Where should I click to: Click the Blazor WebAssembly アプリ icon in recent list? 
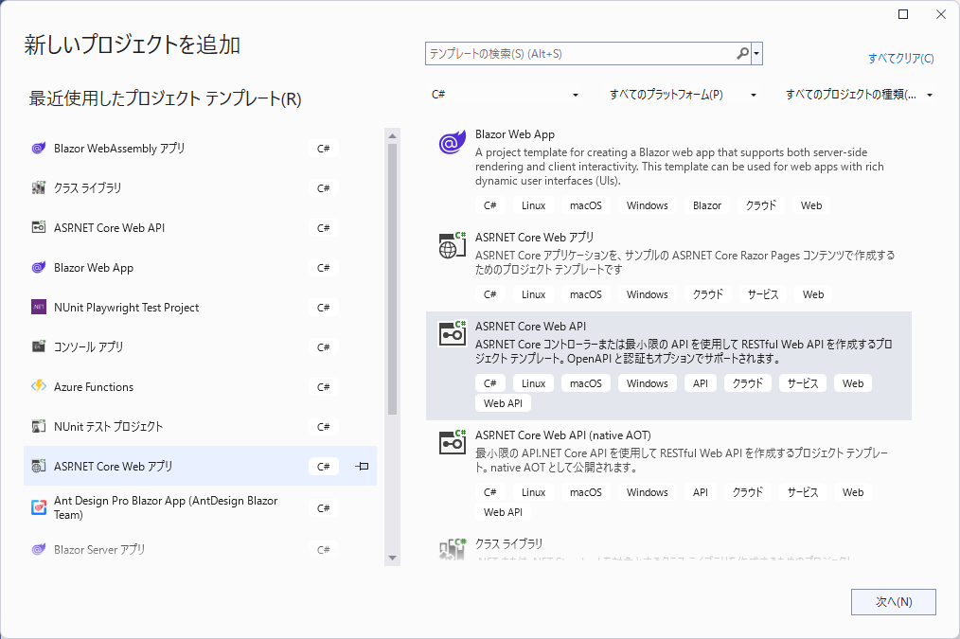pyautogui.click(x=39, y=148)
